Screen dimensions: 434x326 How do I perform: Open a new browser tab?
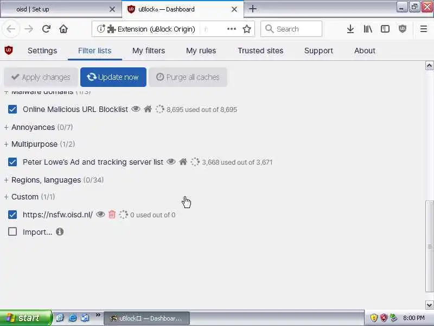(252, 9)
